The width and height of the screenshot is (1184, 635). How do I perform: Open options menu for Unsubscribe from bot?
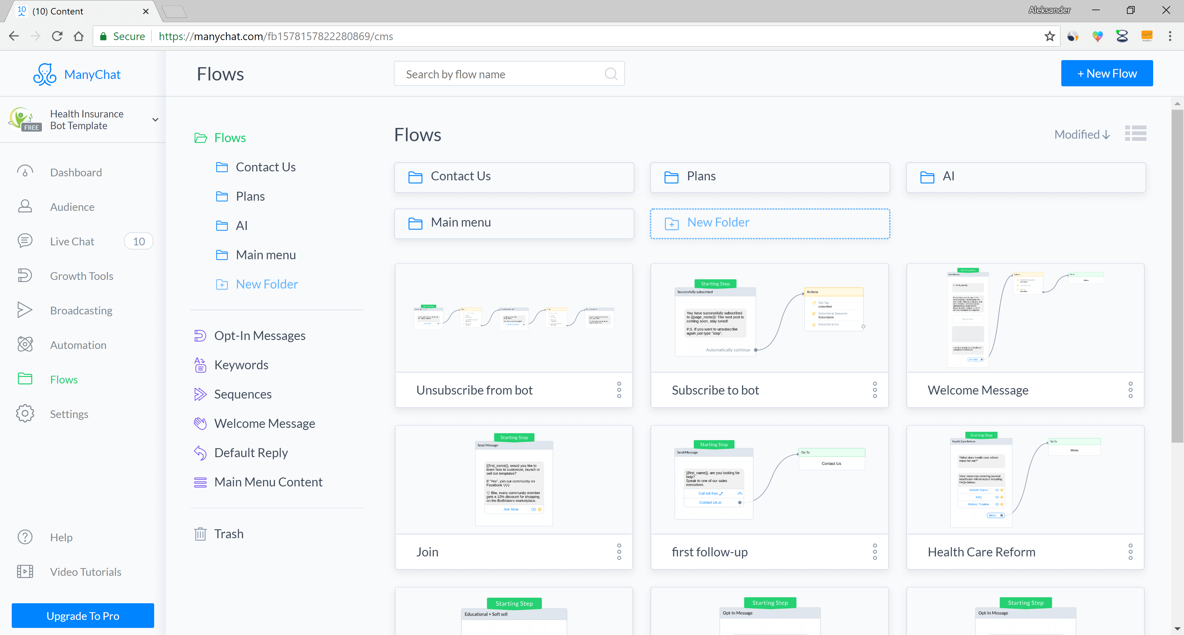coord(619,390)
